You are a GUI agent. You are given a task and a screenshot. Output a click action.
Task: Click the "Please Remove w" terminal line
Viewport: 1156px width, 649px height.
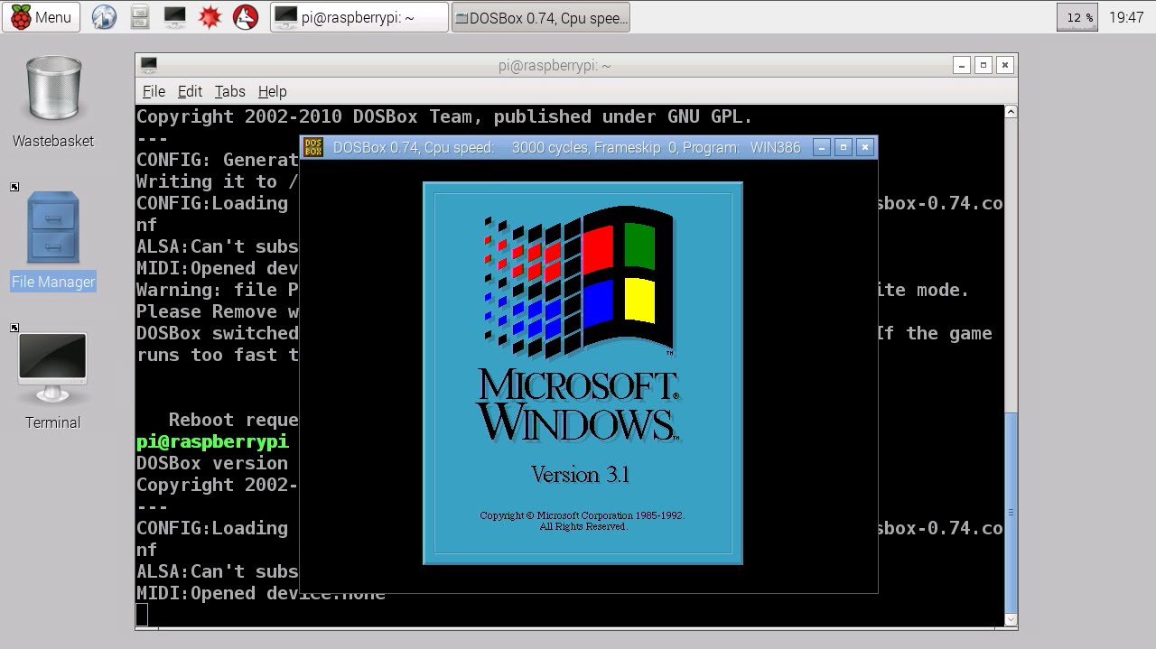(x=217, y=311)
